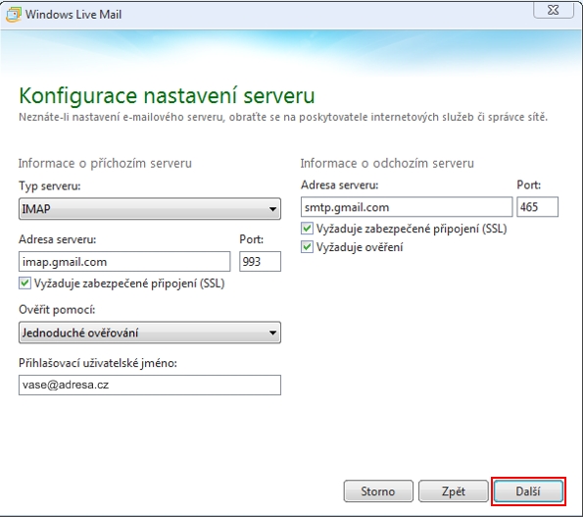Click the smtp.gmail.com server address field
Viewport: 583px width, 517px height.
tap(407, 207)
